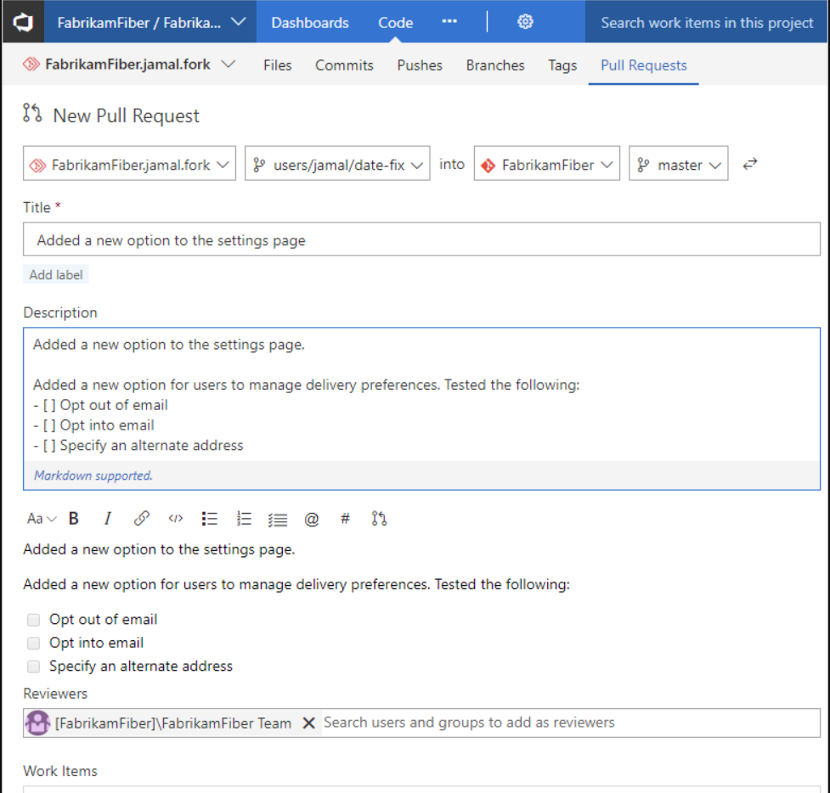The image size is (830, 793).
Task: Click the Search work items field
Action: point(707,22)
